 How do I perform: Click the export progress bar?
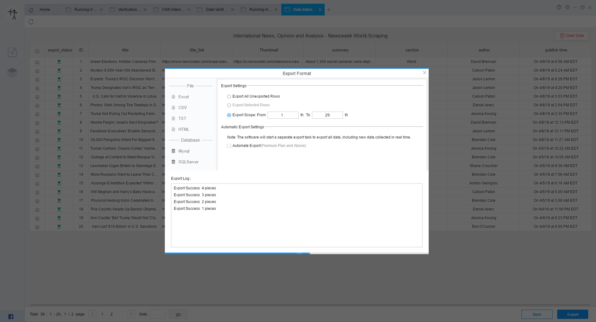[297, 253]
